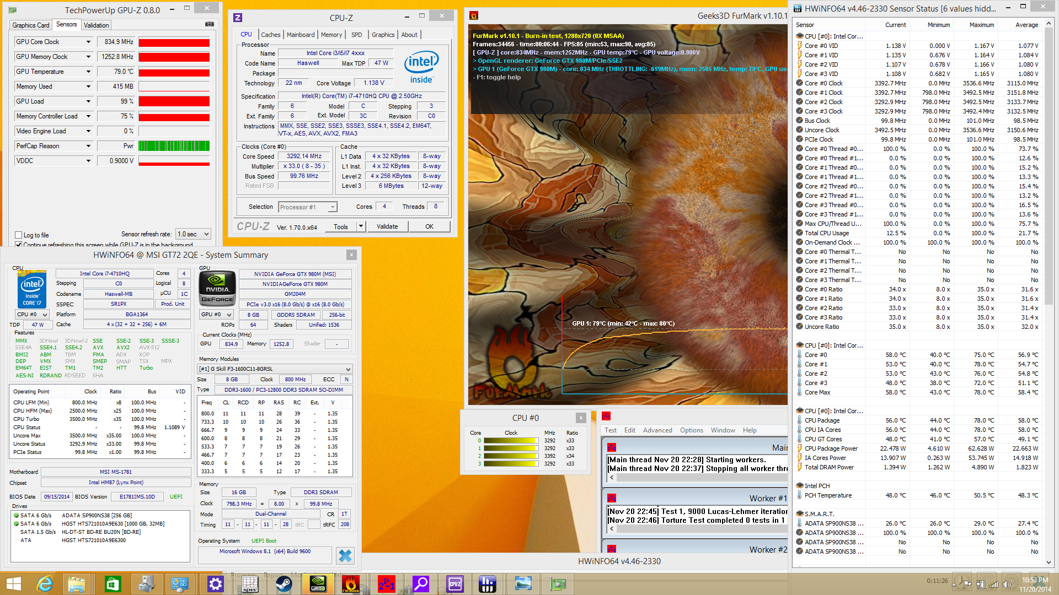This screenshot has height=595, width=1059.
Task: Click the Intel inside logo in CPU-Z
Action: click(421, 67)
